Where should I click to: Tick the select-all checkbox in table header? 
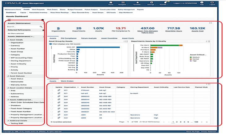click(52, 87)
